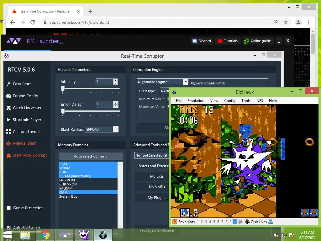321x241 pixels.
Task: Open Custom Layout option
Action: [x=23, y=131]
